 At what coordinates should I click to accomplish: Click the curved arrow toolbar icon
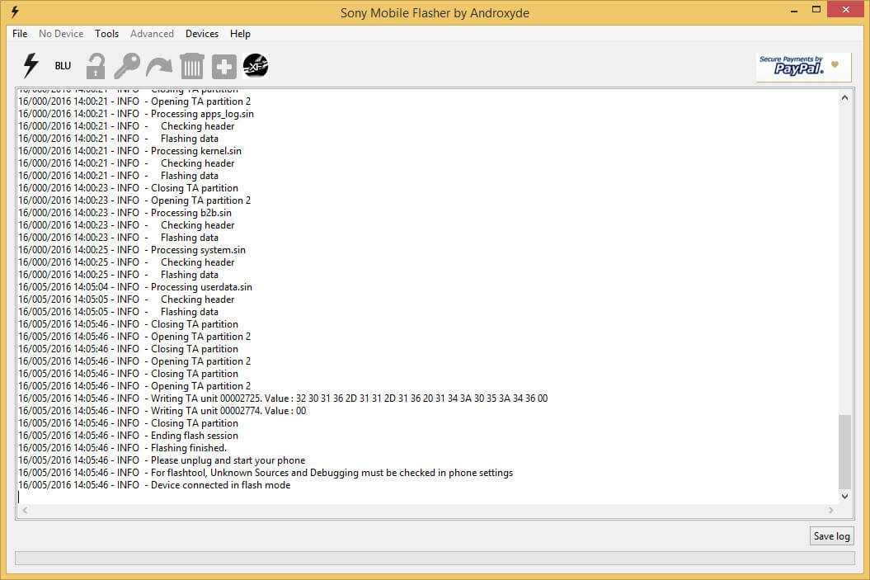(158, 66)
